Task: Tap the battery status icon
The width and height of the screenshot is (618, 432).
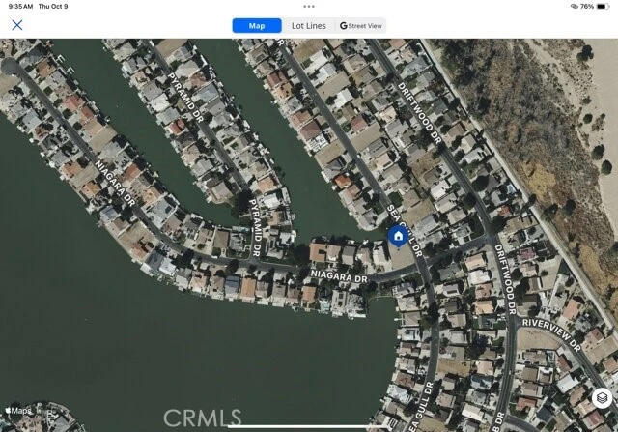Action: [603, 7]
